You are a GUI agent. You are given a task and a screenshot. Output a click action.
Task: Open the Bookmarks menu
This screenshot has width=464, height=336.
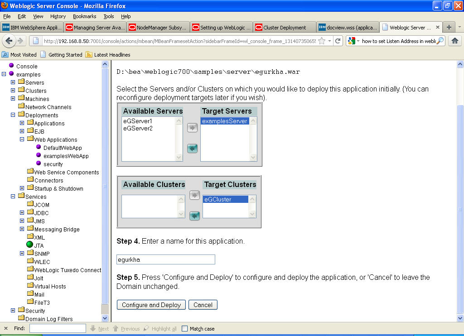(x=85, y=16)
